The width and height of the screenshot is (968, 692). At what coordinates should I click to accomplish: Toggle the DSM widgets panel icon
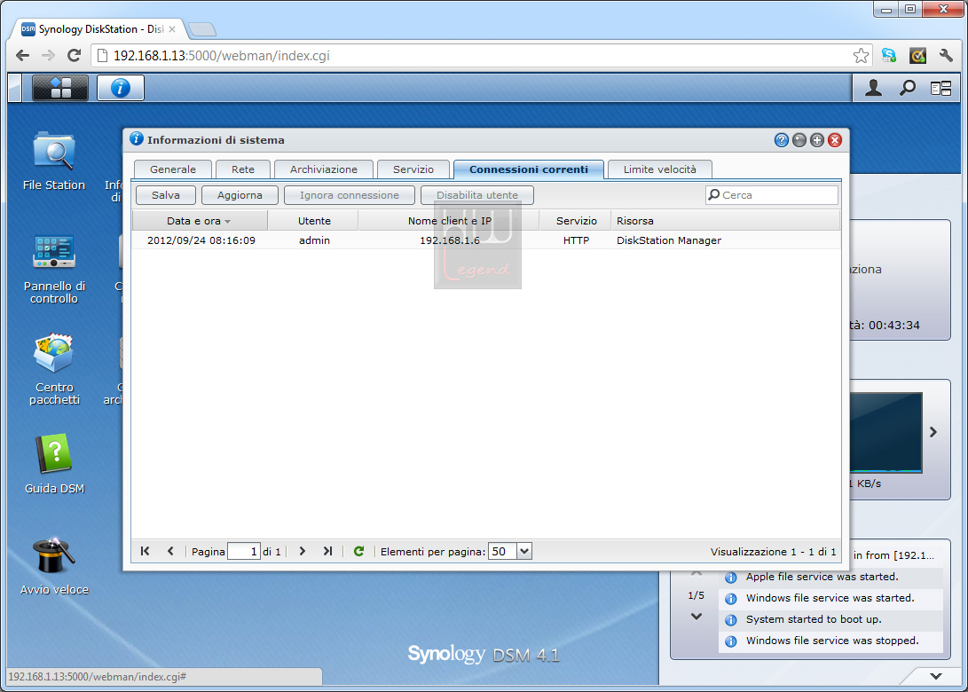tap(940, 89)
